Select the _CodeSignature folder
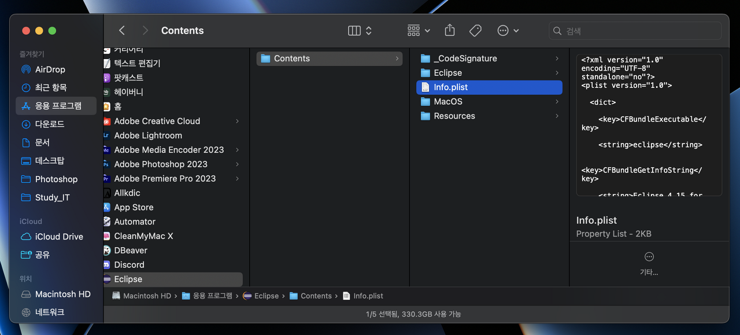 pyautogui.click(x=489, y=58)
